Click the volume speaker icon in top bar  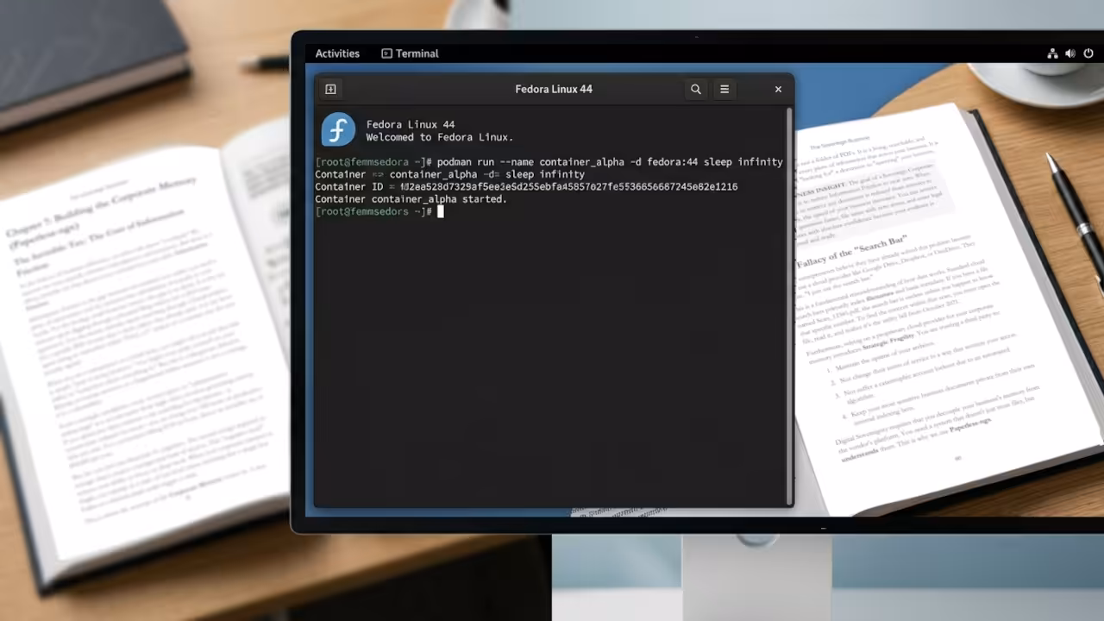coord(1070,53)
